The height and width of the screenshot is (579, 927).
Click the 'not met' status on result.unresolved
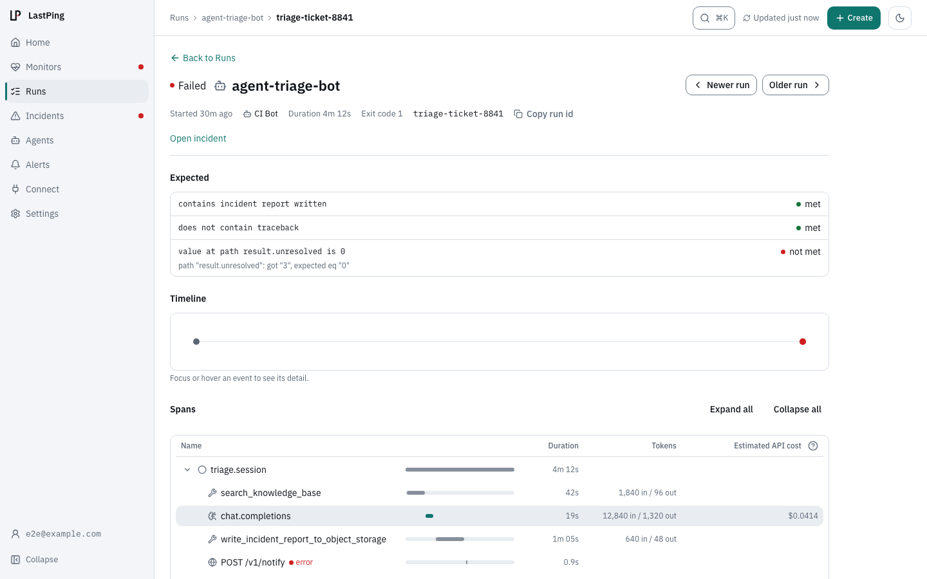(801, 252)
